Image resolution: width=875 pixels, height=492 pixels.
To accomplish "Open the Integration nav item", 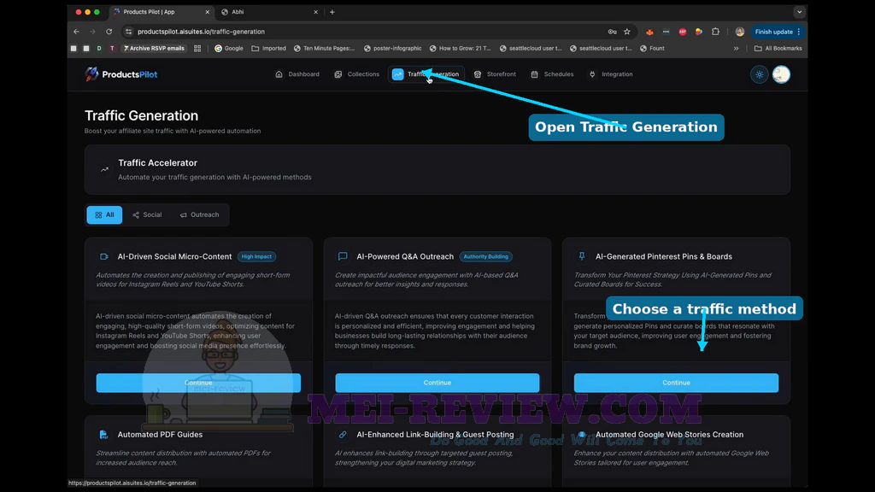I will click(610, 74).
